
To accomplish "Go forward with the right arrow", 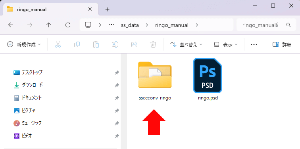I will click(x=30, y=25).
